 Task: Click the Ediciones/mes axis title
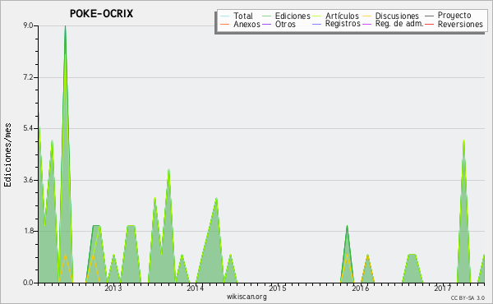coord(7,155)
